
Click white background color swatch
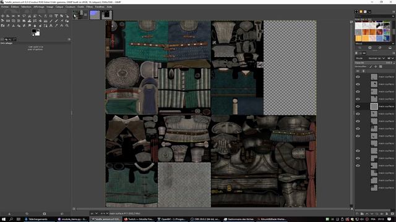tap(38, 34)
